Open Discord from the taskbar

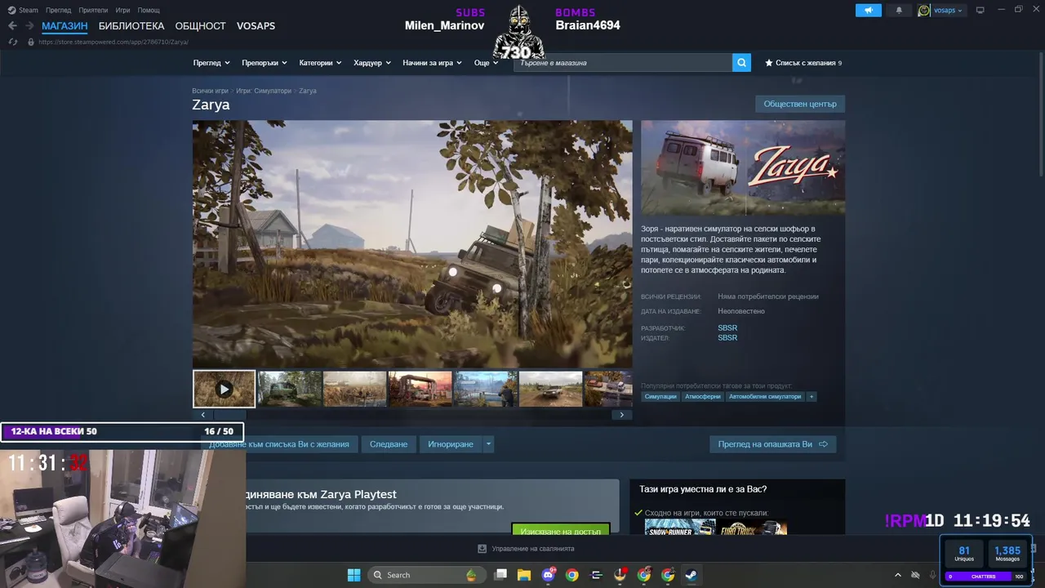tap(549, 575)
